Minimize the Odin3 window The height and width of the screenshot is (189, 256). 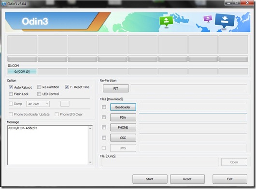tap(229, 3)
